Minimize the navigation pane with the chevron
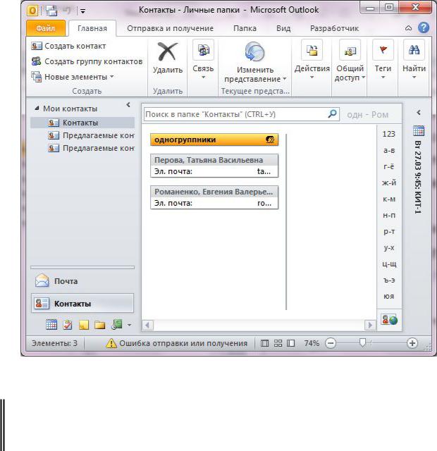This screenshot has height=451, width=437. coord(128,105)
